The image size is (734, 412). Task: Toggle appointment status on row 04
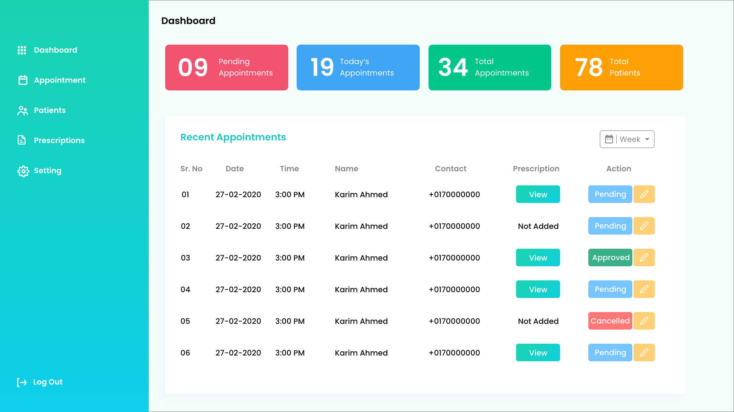pyautogui.click(x=610, y=289)
